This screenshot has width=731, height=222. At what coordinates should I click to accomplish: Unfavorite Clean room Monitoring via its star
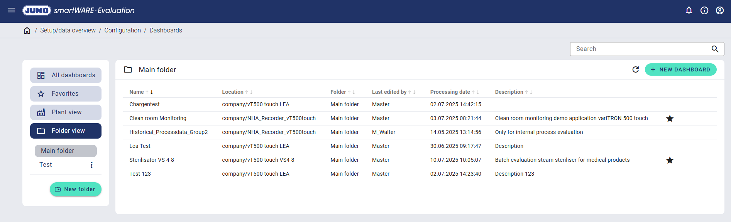tap(670, 119)
